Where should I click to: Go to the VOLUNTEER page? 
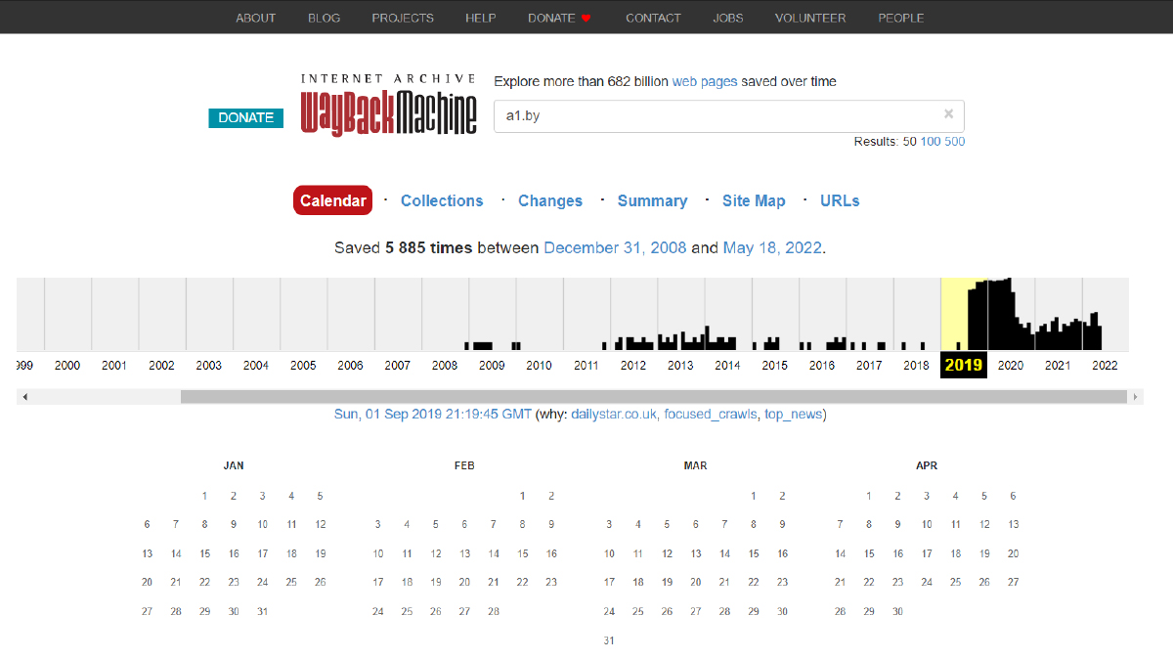[810, 18]
